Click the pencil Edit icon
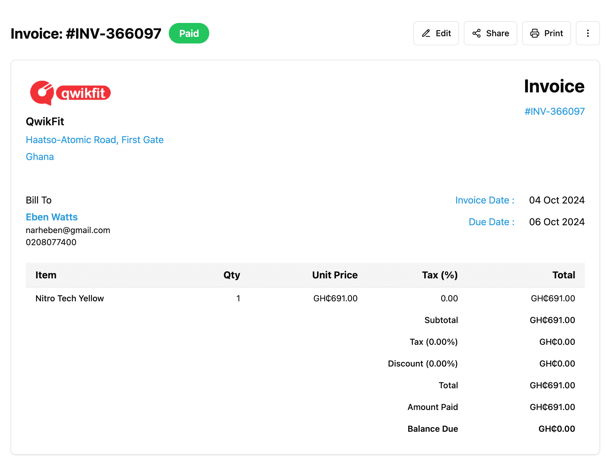 pos(426,33)
